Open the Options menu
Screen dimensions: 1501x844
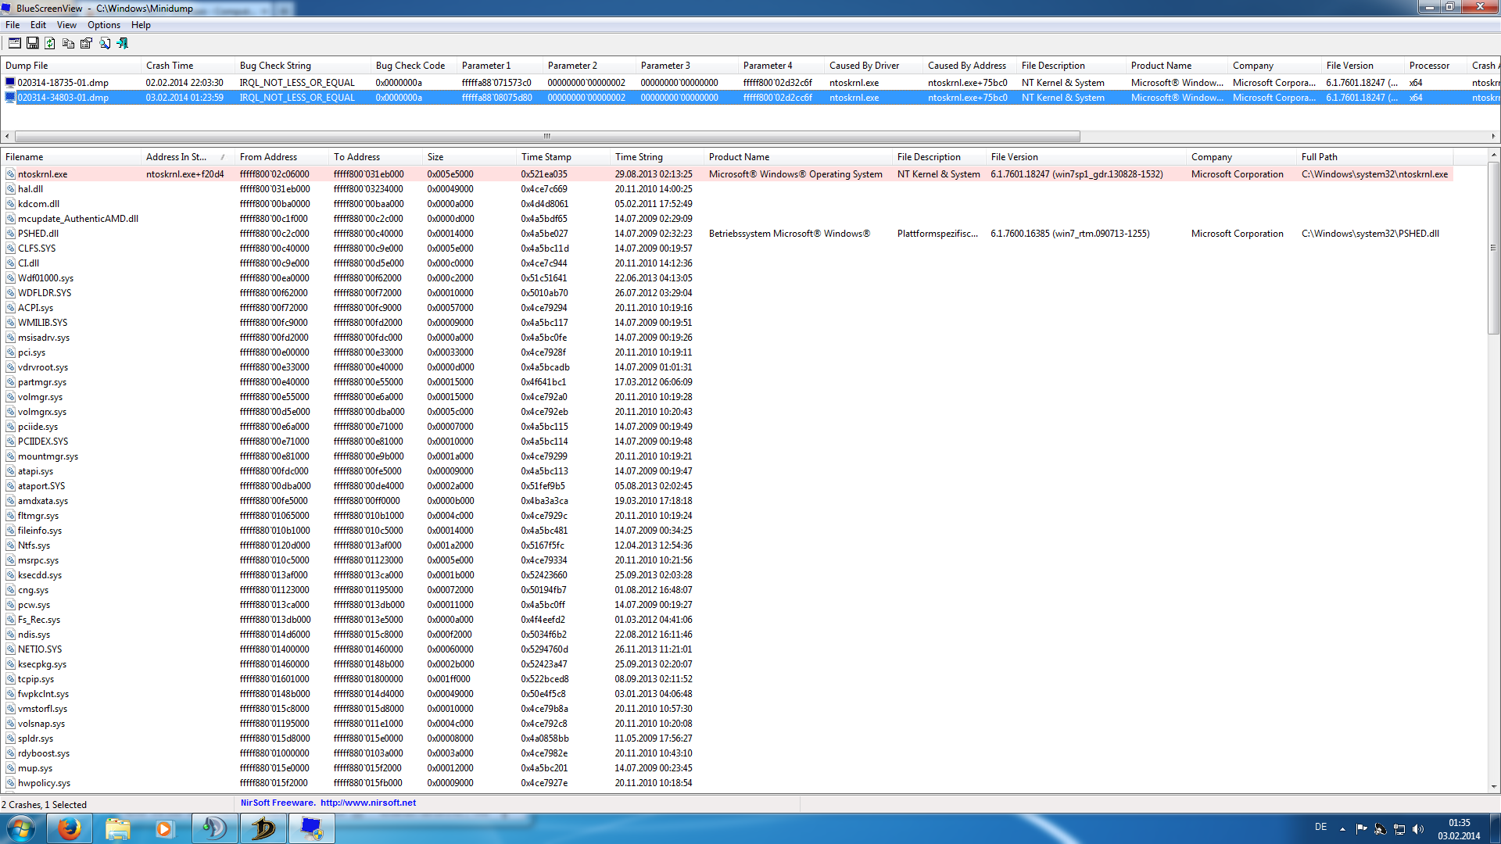click(x=103, y=25)
